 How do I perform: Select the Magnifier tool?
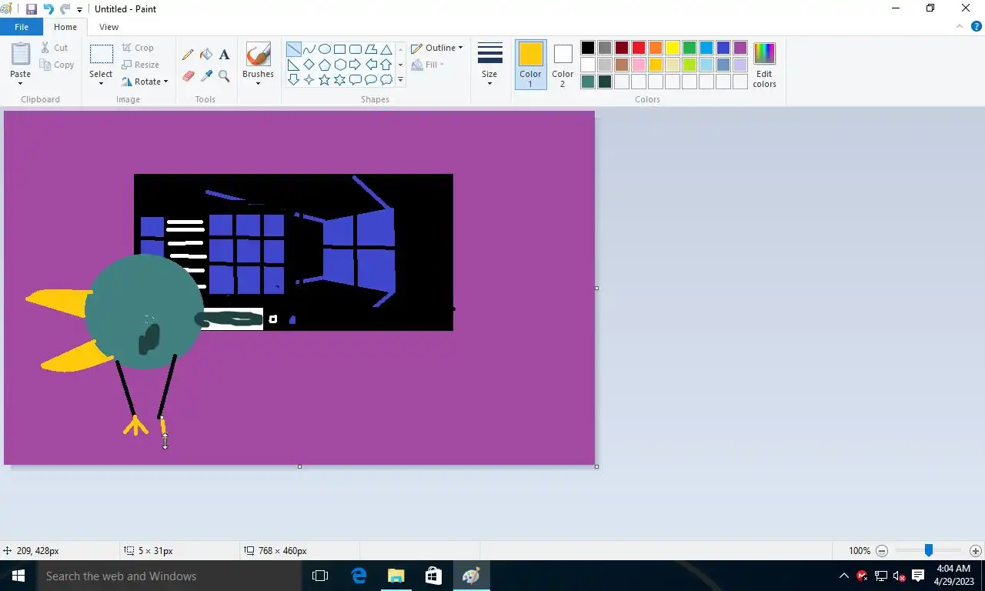[224, 76]
